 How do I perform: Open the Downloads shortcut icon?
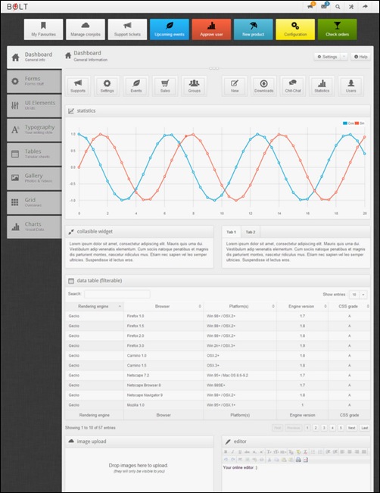[263, 86]
